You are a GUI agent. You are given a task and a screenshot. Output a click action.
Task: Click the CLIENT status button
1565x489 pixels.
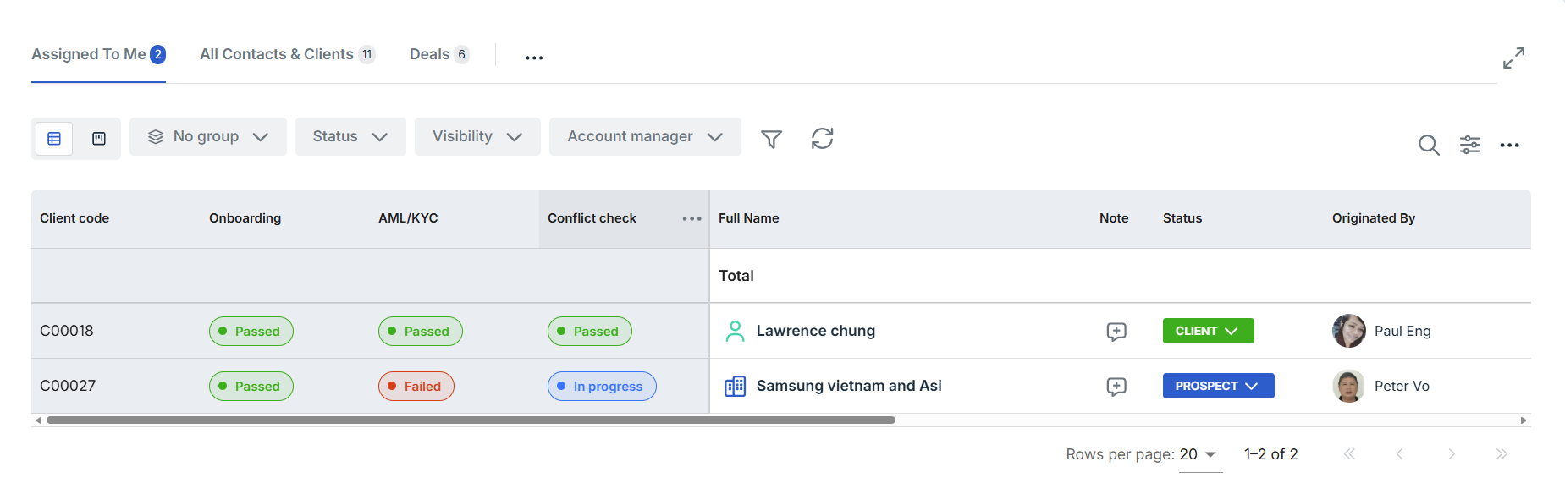(x=1208, y=331)
